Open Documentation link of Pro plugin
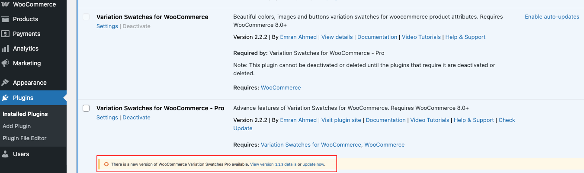584x173 pixels. (x=386, y=120)
